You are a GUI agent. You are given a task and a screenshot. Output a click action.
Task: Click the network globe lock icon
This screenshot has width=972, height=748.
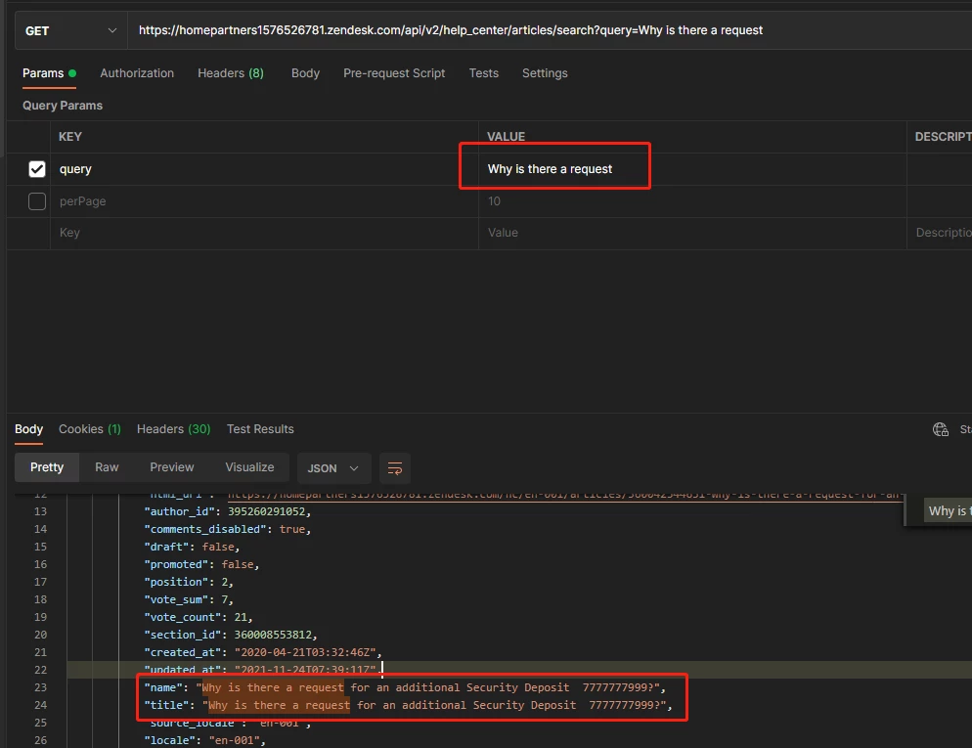tap(941, 429)
